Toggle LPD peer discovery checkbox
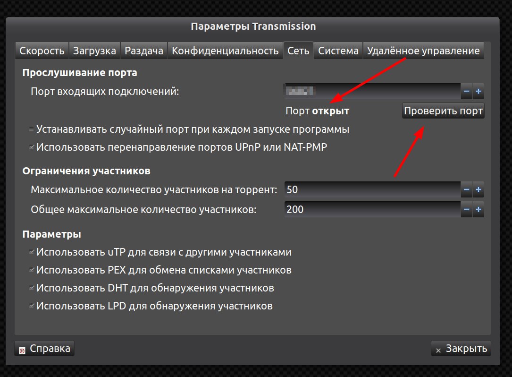 tap(32, 306)
